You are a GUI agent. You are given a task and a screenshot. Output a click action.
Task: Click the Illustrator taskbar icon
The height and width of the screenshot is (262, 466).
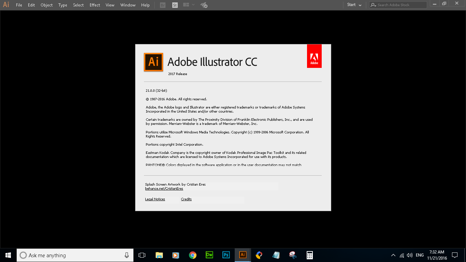click(x=243, y=255)
